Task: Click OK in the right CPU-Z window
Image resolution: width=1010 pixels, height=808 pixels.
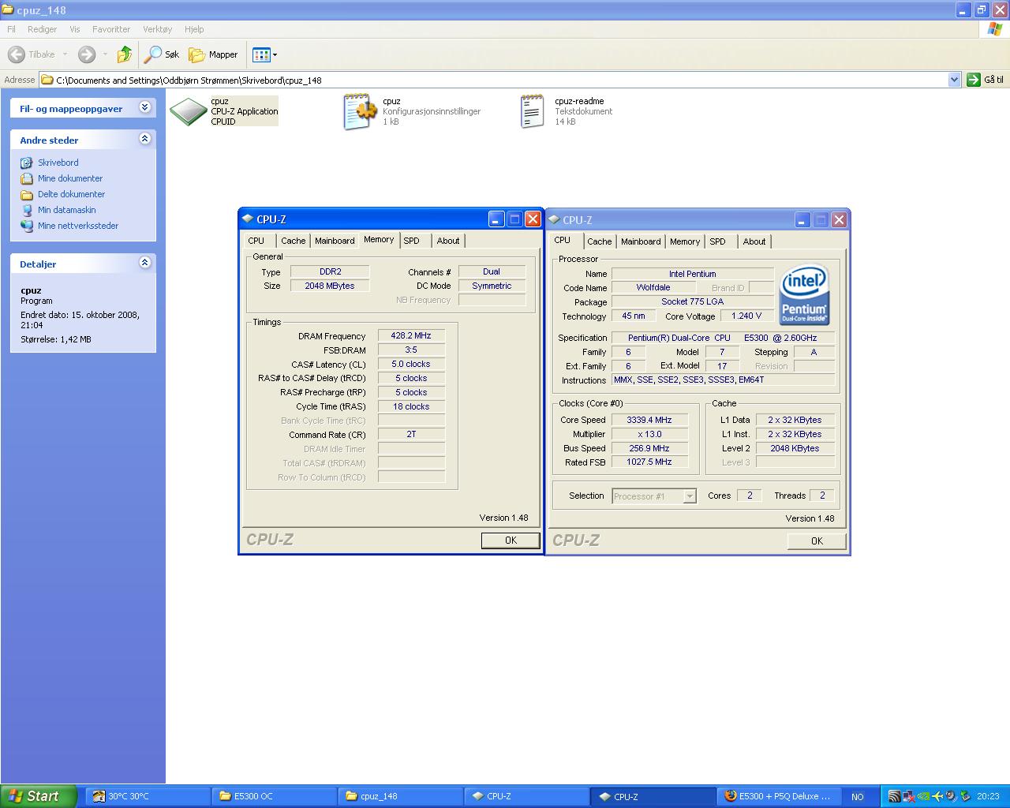Action: coord(817,541)
